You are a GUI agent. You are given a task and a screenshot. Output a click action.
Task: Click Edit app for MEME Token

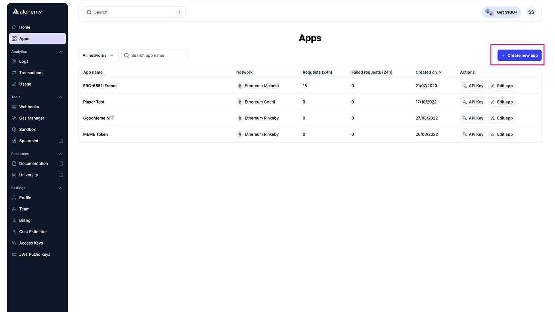(501, 134)
